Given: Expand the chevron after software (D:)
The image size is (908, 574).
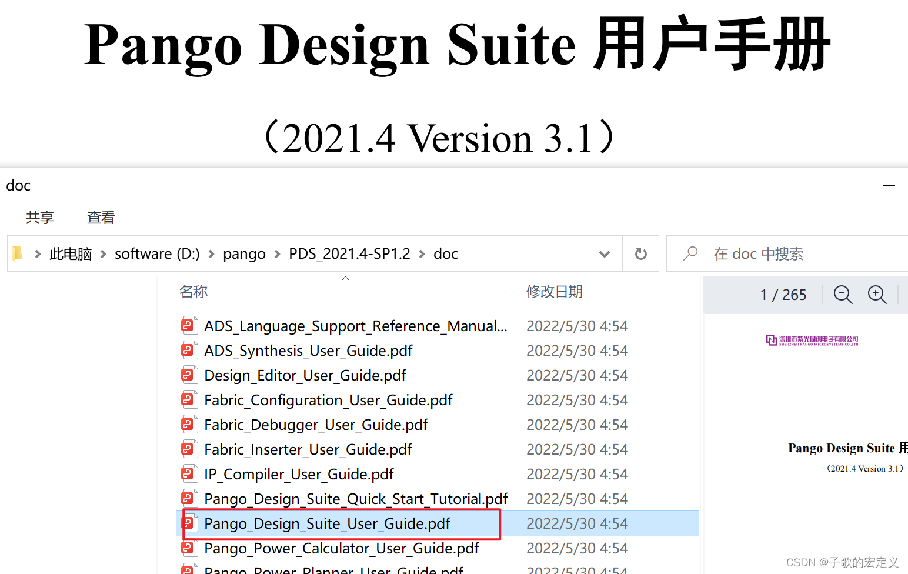Looking at the screenshot, I should coord(211,254).
